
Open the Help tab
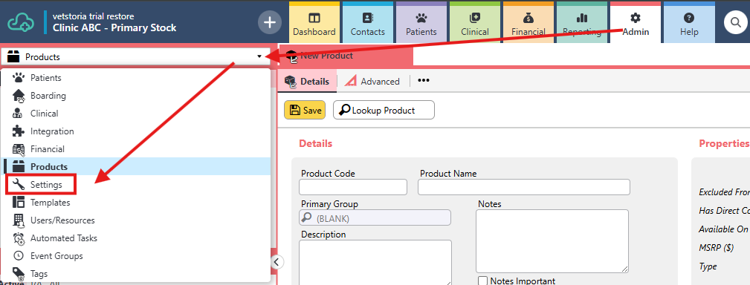[689, 22]
